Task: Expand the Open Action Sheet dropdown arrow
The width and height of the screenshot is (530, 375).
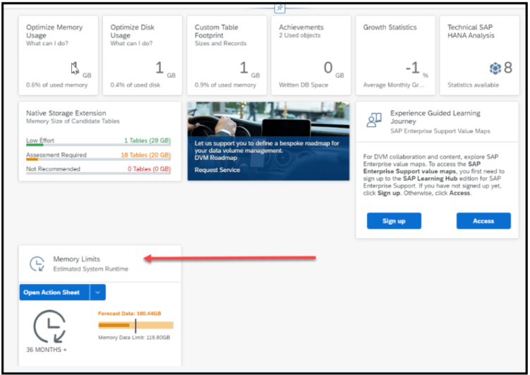Action: 97,293
